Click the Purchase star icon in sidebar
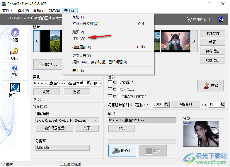230x167 pixels. click(x=15, y=51)
